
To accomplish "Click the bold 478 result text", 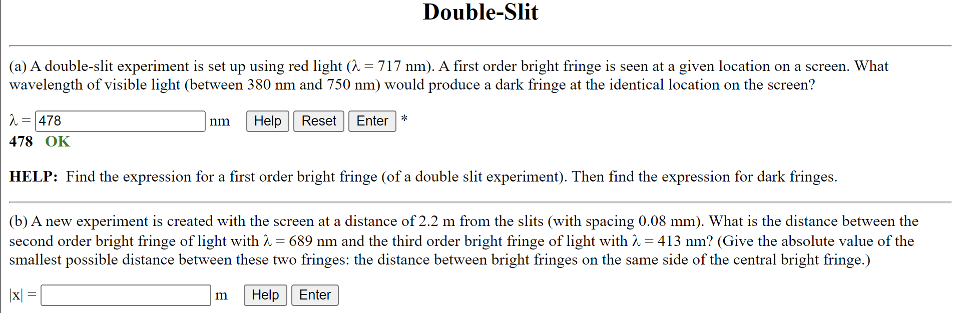I will [21, 141].
